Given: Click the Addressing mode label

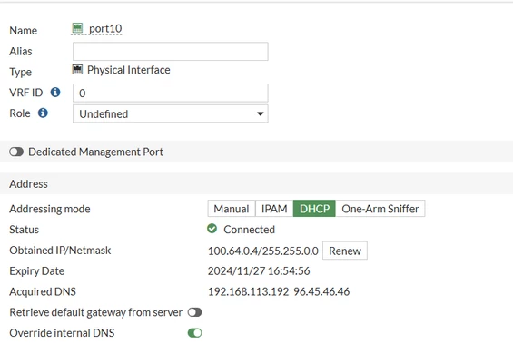Looking at the screenshot, I should tap(50, 209).
